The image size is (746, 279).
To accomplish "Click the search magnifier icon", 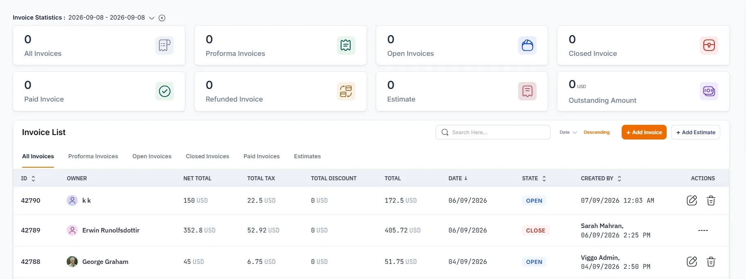I will coord(445,132).
